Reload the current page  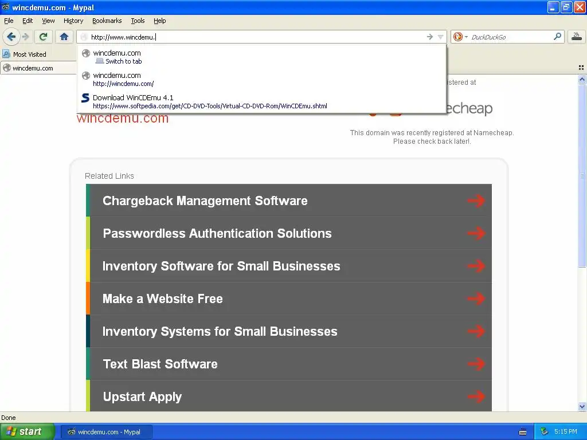(x=43, y=37)
